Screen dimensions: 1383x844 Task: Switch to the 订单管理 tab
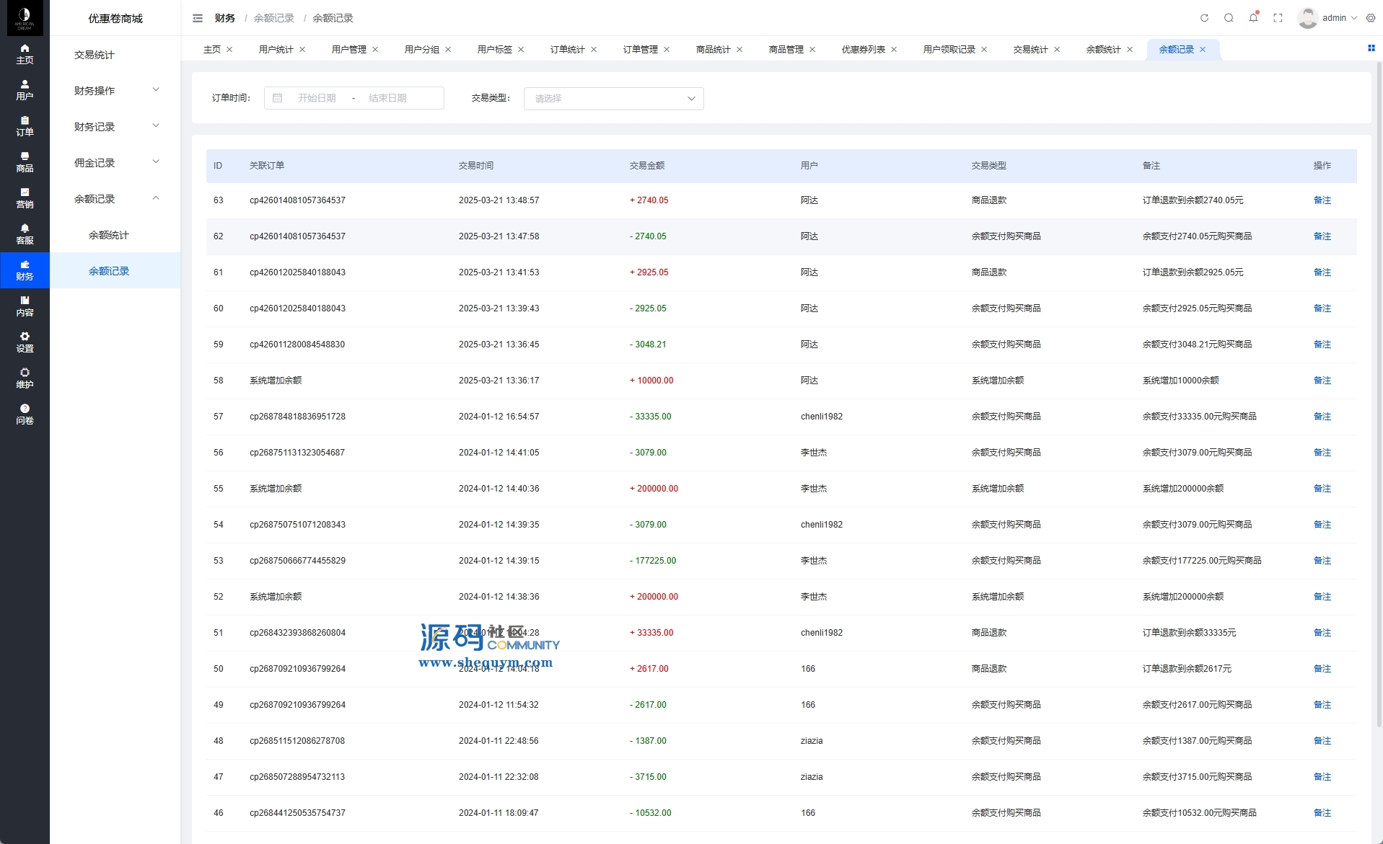640,50
